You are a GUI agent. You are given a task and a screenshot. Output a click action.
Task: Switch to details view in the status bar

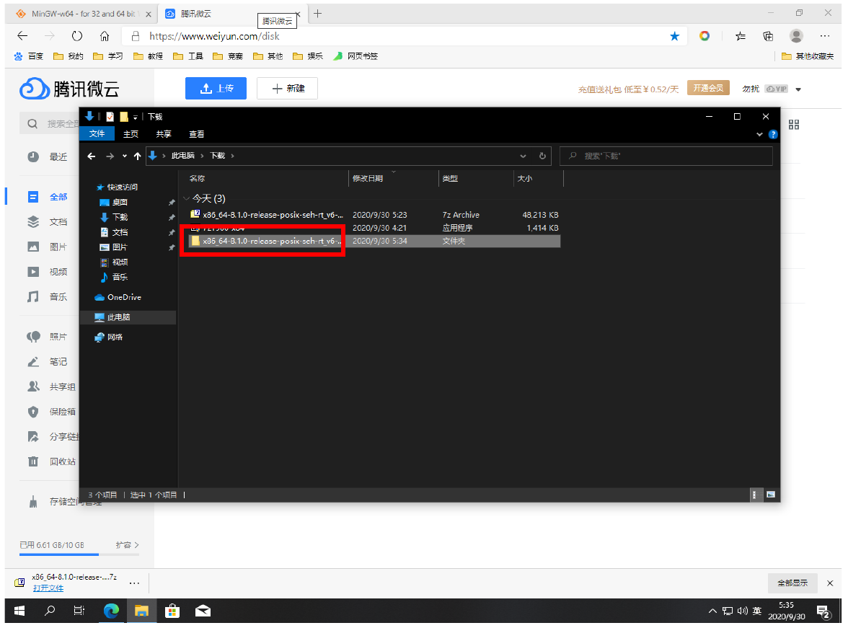coord(755,495)
